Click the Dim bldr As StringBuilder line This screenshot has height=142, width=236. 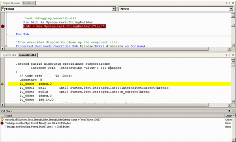pyautogui.click(x=58, y=22)
